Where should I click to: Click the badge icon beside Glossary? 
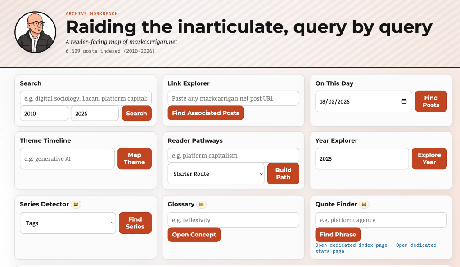click(202, 205)
